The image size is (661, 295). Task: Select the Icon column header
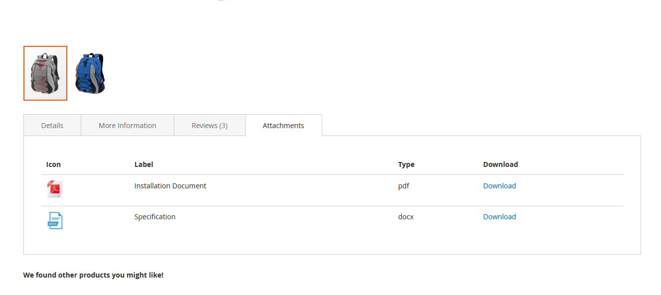pos(53,164)
